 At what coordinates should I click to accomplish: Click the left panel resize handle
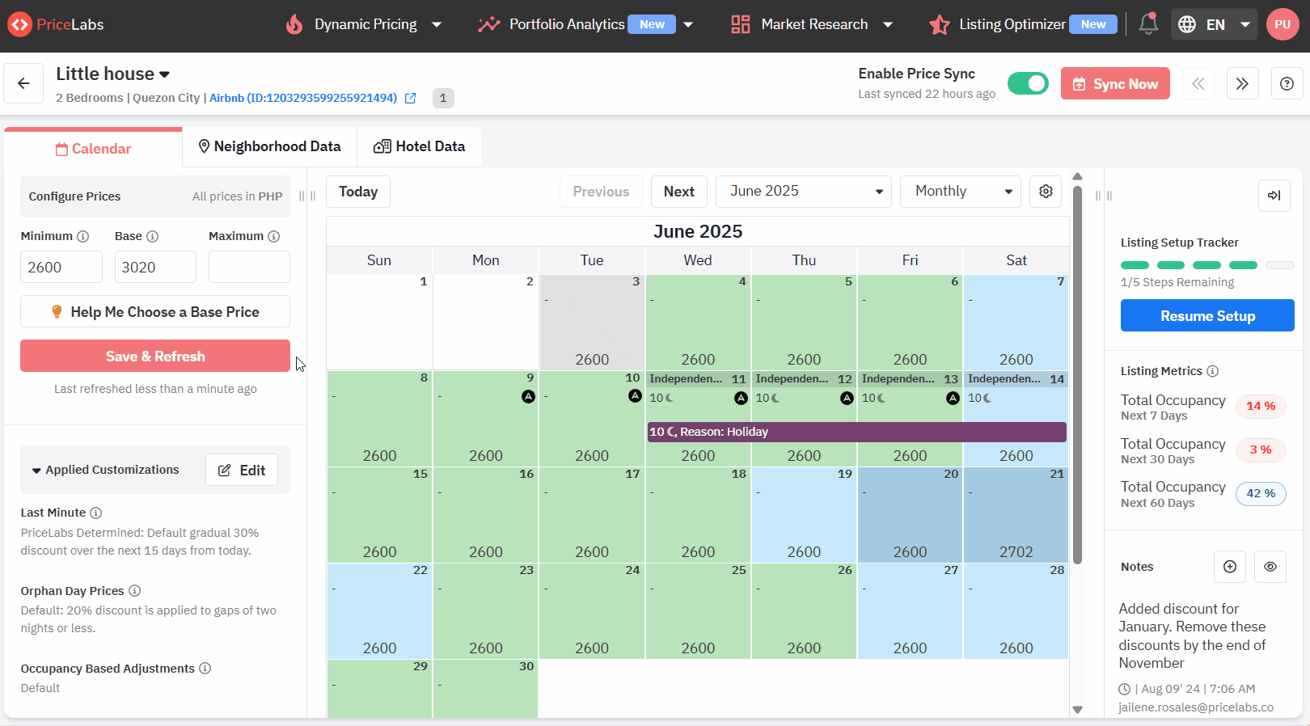point(307,196)
